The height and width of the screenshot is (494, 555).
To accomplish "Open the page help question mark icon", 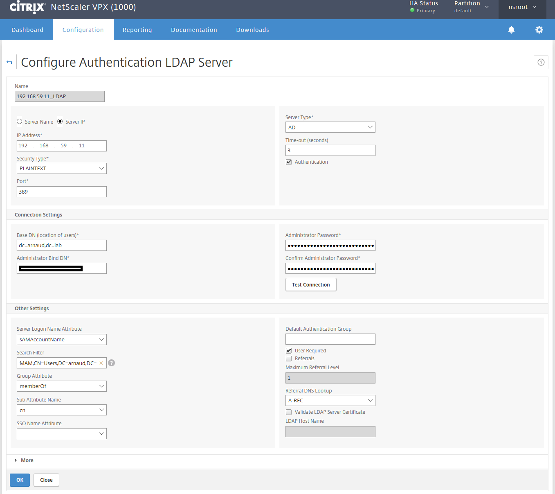I will coord(541,62).
